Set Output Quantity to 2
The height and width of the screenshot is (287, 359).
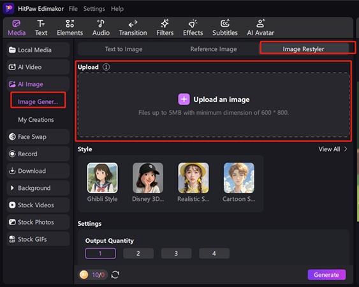(x=138, y=253)
